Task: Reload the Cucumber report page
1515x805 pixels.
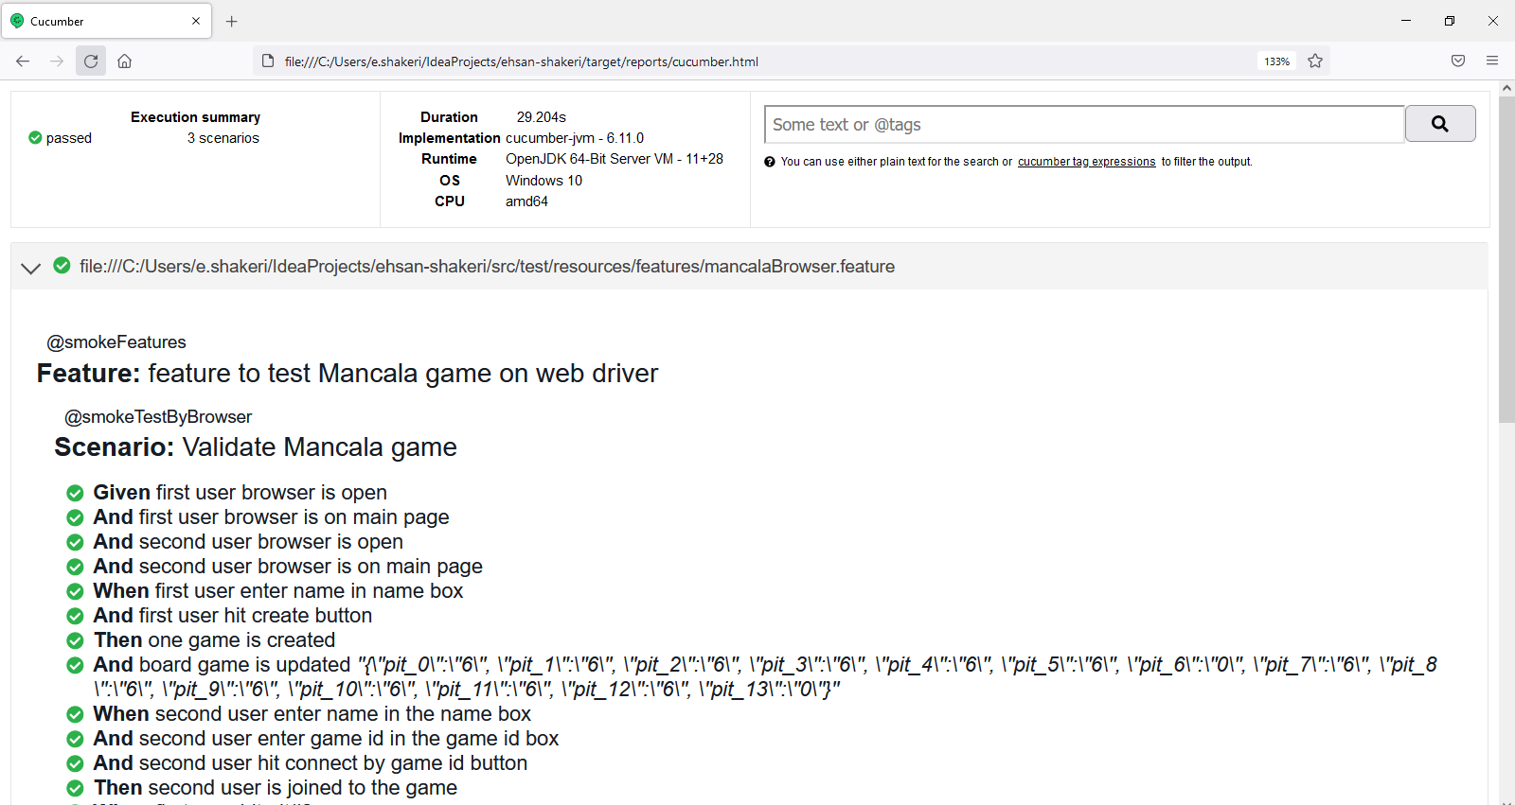Action: click(x=91, y=61)
